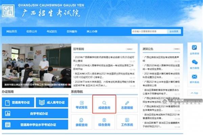Open 录取查询 admission query tile
The height and width of the screenshot is (135, 203).
(82, 122)
